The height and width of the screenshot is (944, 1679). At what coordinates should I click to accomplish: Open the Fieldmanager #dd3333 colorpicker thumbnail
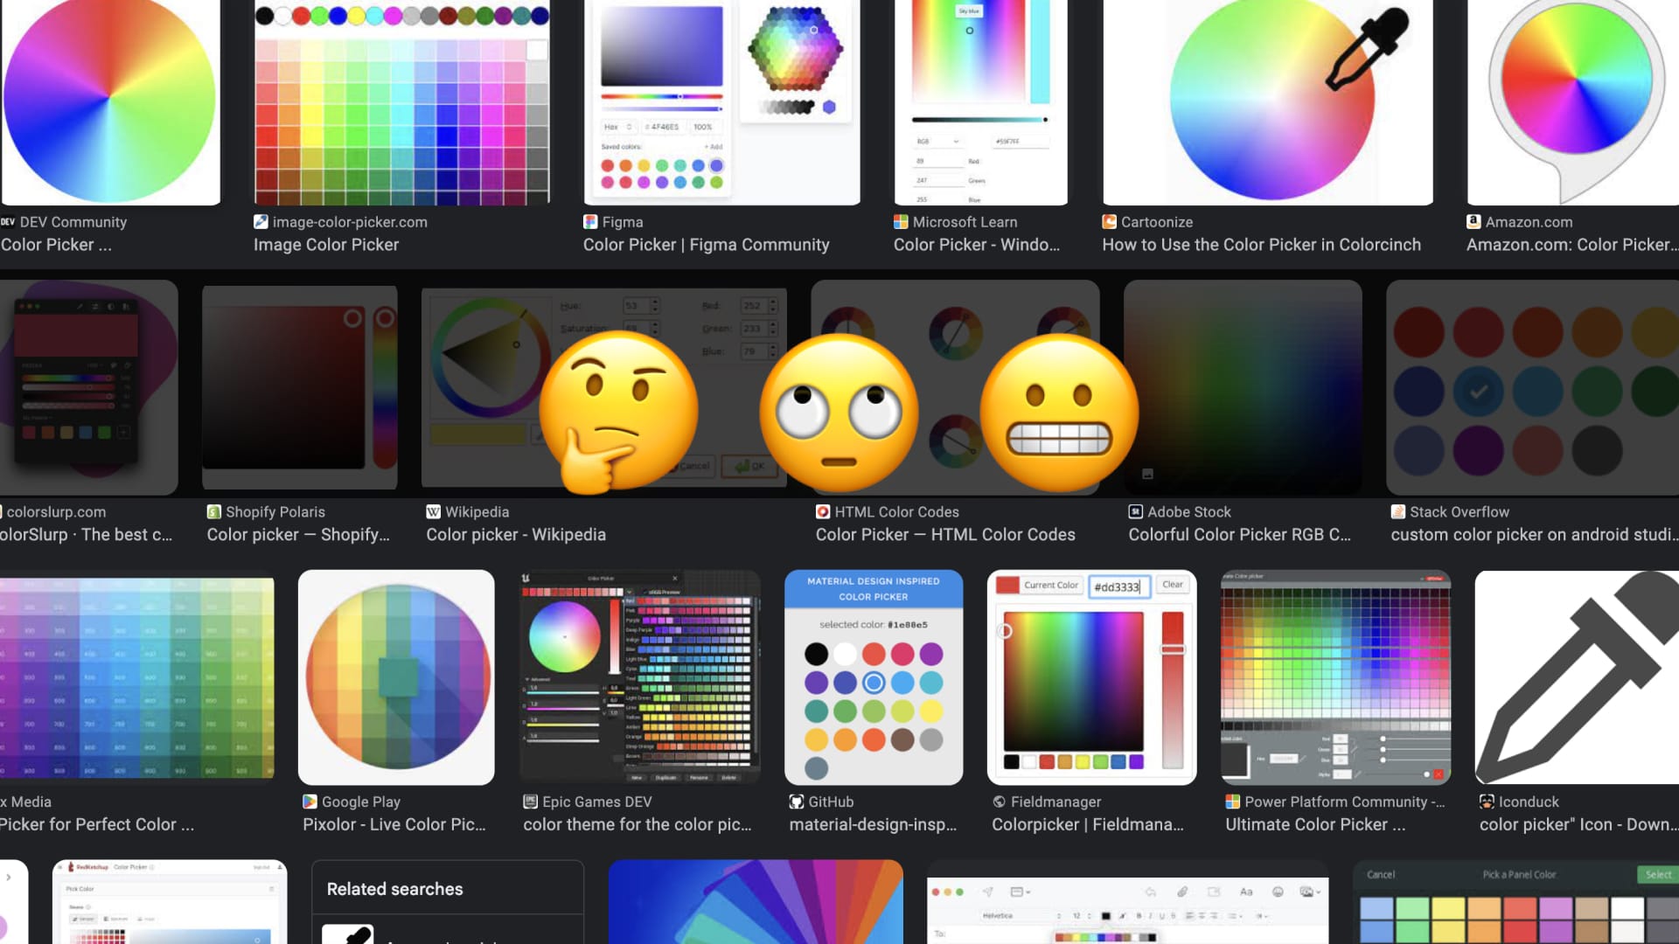1091,677
